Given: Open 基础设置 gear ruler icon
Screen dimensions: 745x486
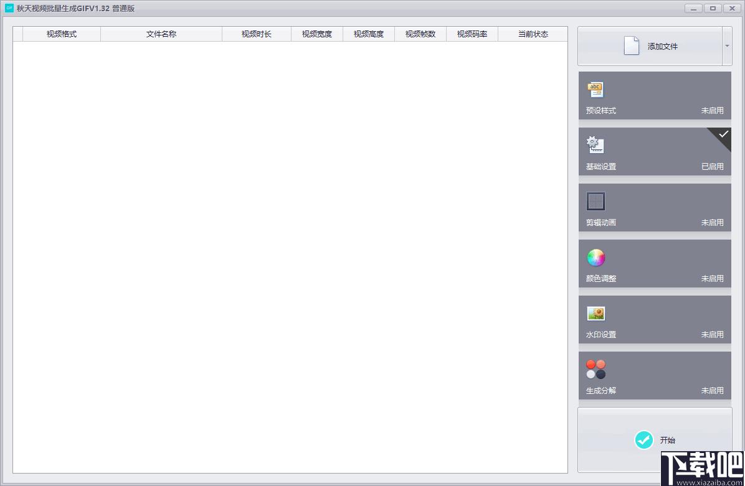Looking at the screenshot, I should click(x=596, y=145).
